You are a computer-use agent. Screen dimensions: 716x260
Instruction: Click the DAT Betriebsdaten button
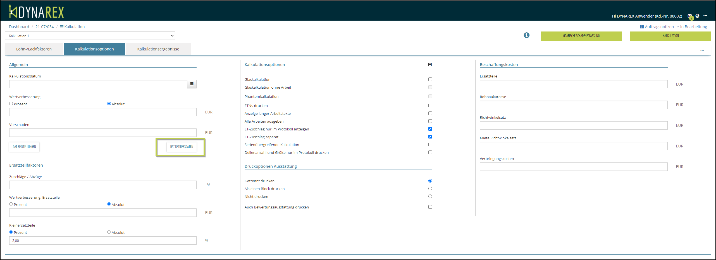[182, 147]
